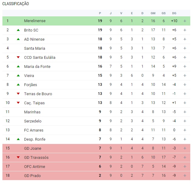The height and width of the screenshot is (184, 193).
Task: Sort table by P points column header
Action: tap(100, 13)
